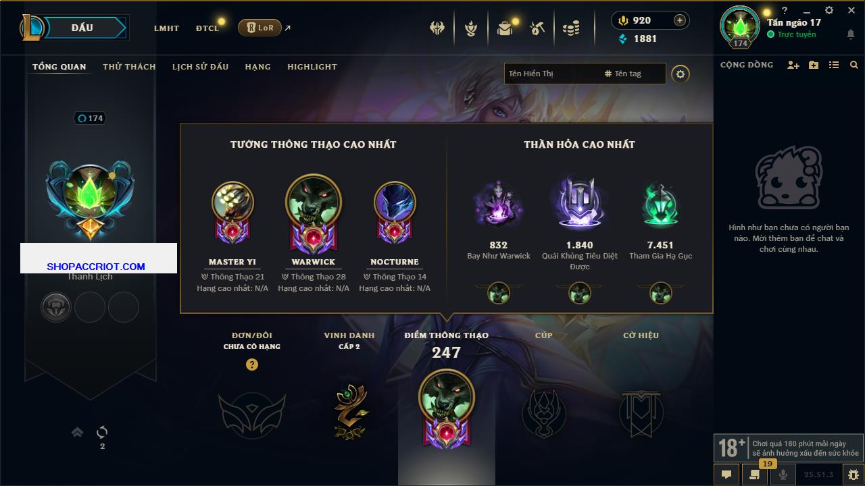Open the bug report icon
865x486 pixels.
(853, 475)
